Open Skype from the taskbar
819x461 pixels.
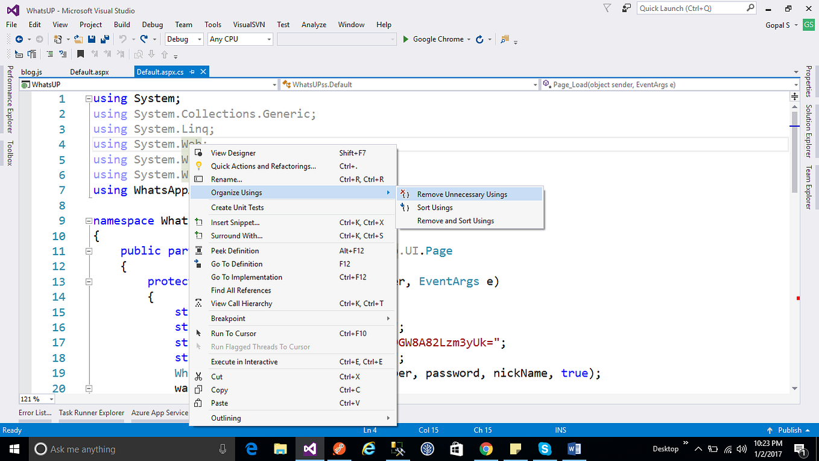point(545,449)
